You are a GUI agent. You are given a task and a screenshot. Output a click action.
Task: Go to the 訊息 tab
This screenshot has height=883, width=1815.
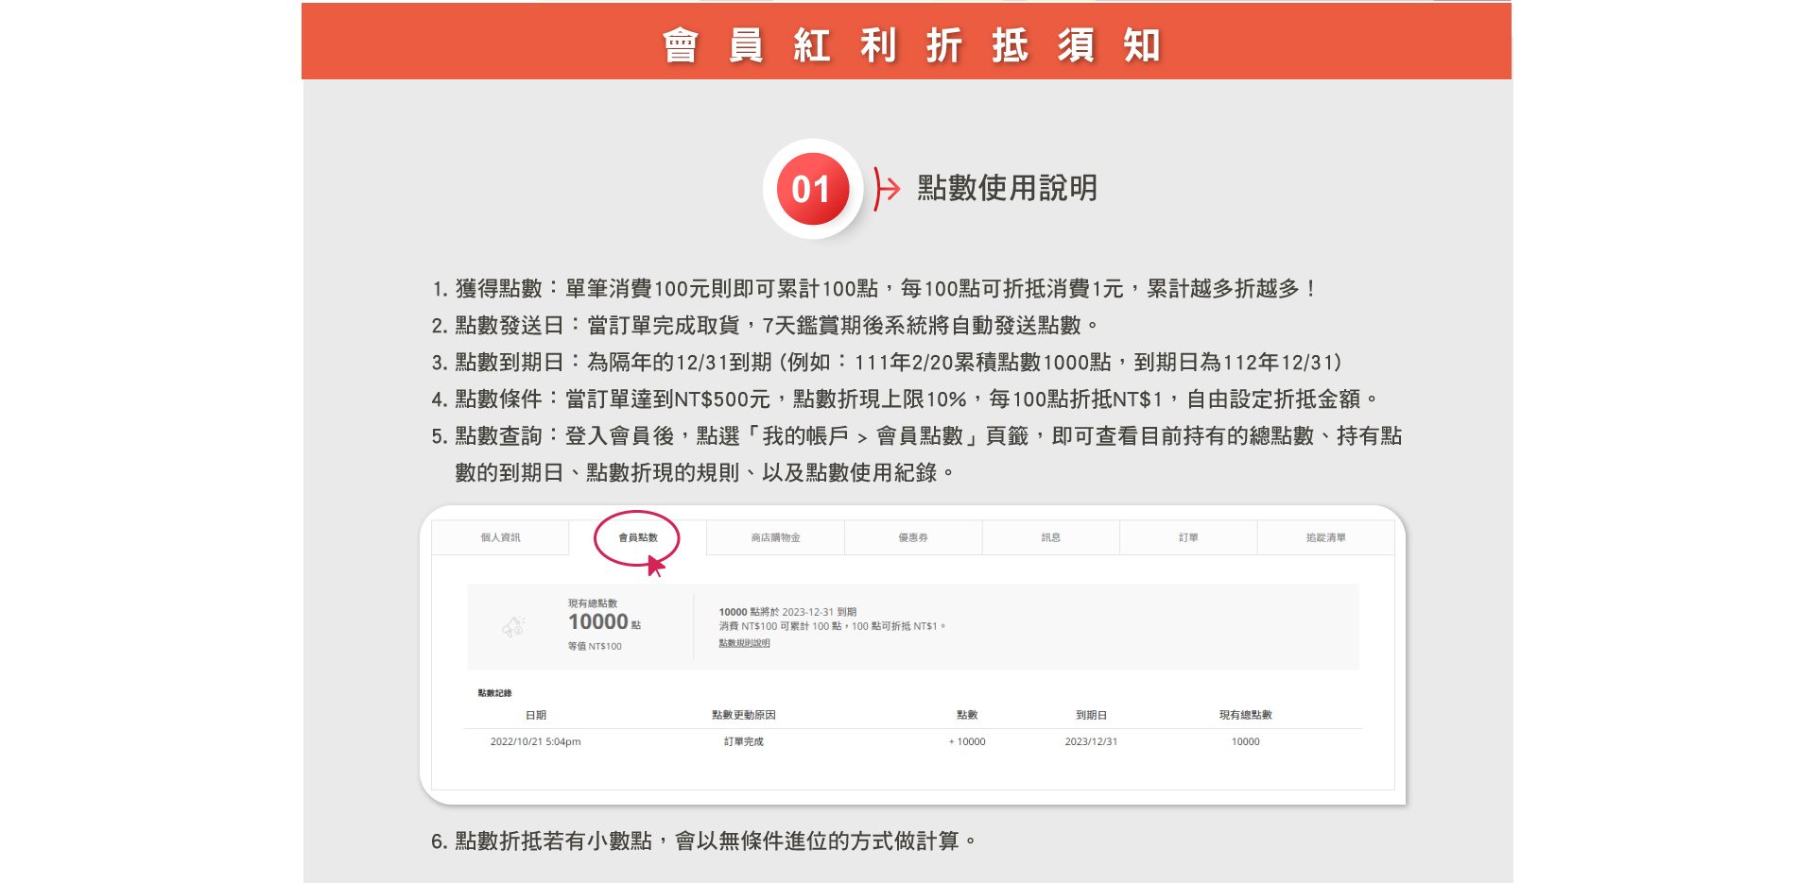(1050, 537)
